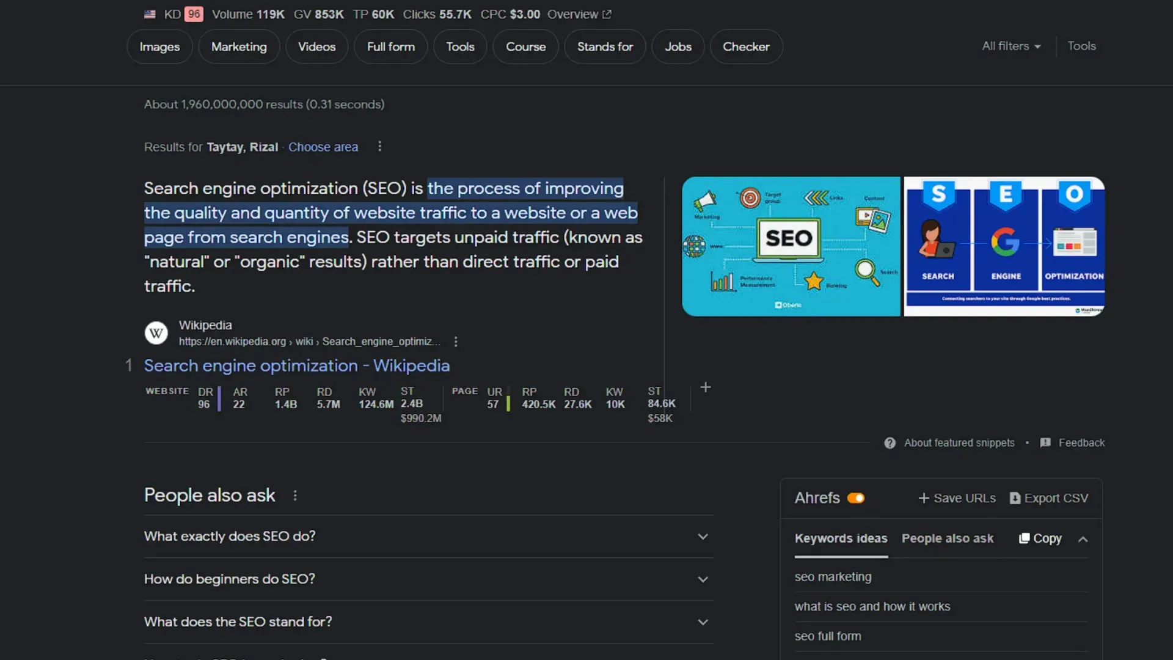Select the Marketing filter chip

[x=239, y=47]
